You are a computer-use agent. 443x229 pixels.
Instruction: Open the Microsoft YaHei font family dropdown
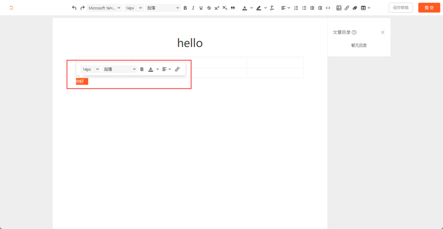point(105,8)
